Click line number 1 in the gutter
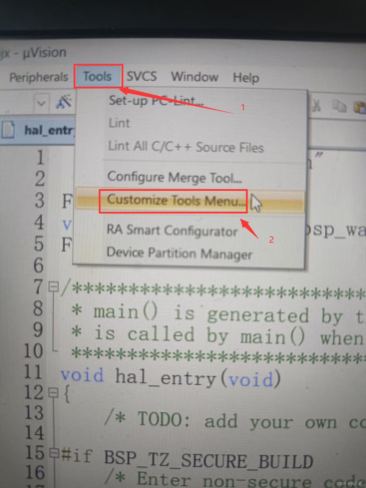 41,158
